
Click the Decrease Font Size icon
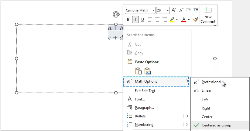tap(181, 10)
